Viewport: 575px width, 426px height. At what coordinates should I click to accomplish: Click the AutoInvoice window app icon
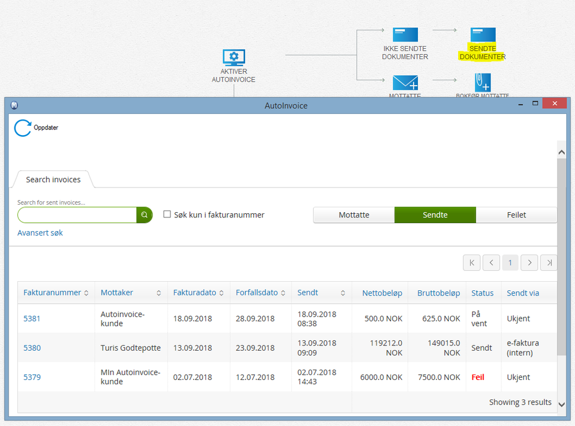point(14,105)
